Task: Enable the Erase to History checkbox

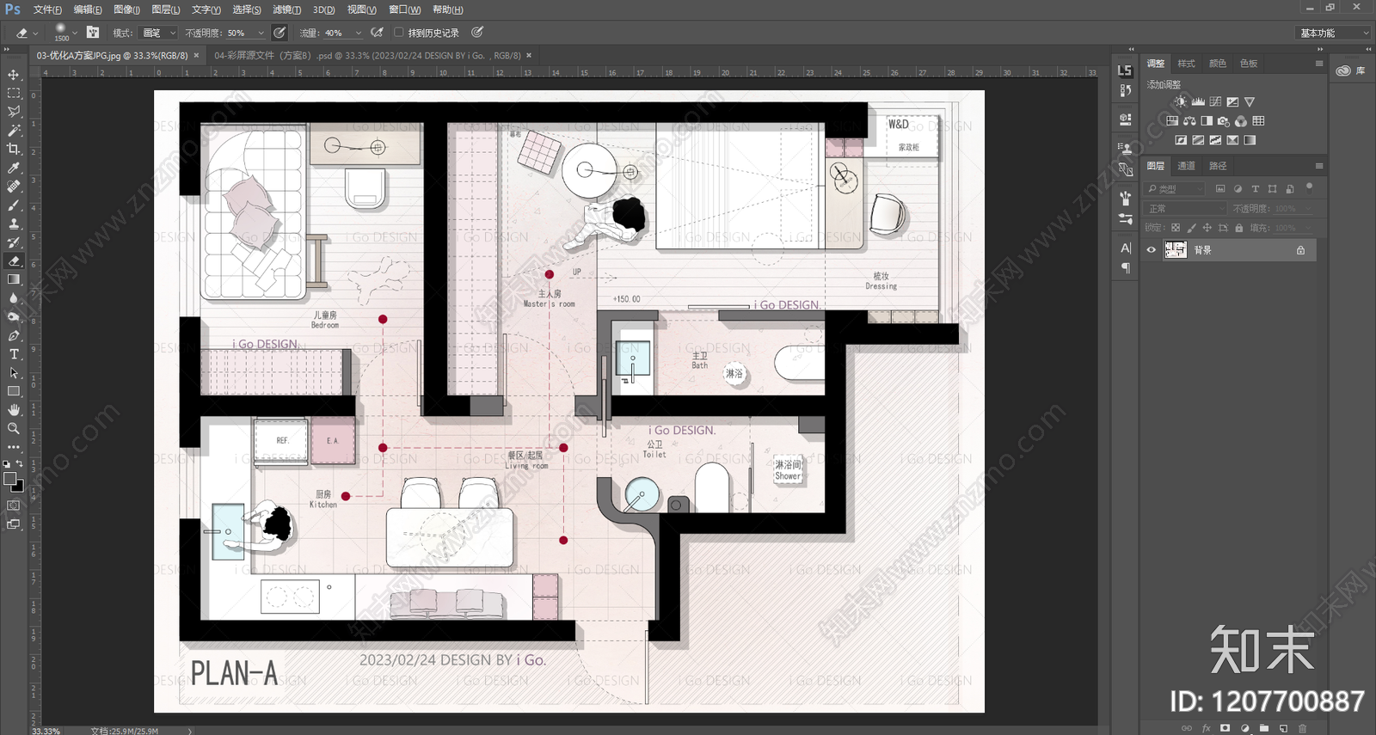Action: [398, 33]
